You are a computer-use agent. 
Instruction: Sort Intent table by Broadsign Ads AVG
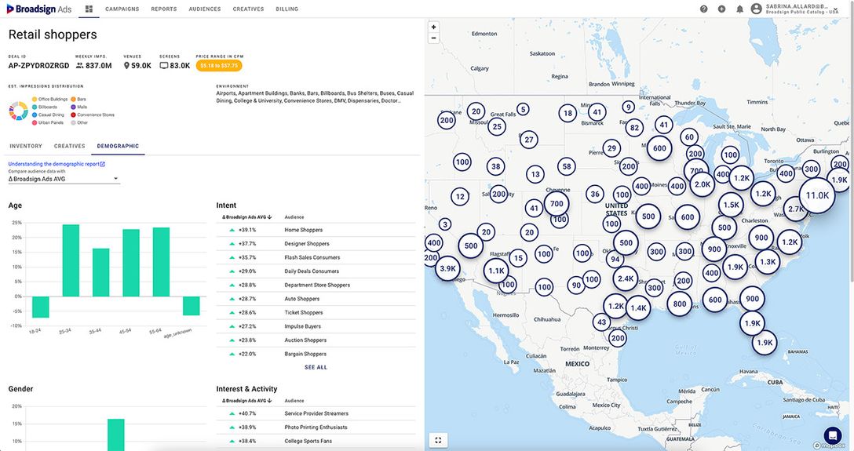tap(246, 217)
